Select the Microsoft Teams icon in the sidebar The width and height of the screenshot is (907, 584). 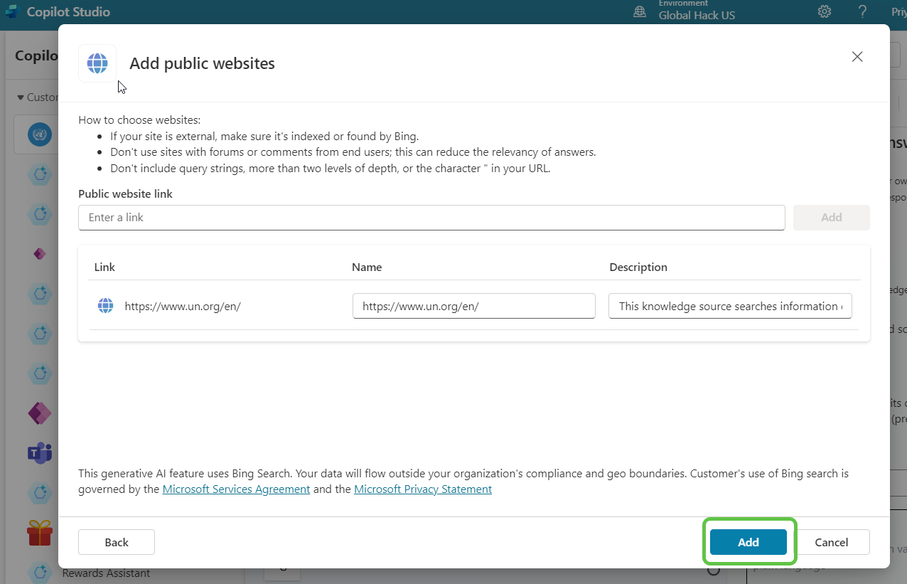coord(40,452)
